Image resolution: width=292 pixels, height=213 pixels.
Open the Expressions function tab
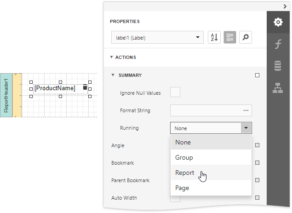278,44
